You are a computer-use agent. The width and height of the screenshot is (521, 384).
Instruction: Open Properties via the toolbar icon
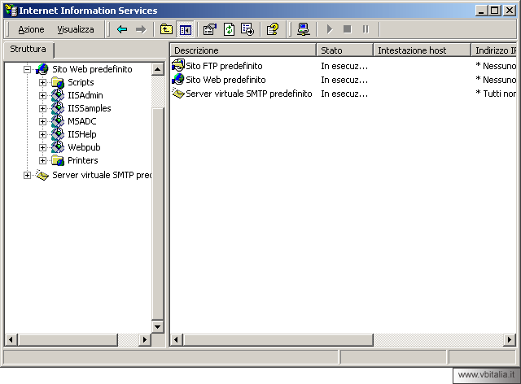click(210, 29)
